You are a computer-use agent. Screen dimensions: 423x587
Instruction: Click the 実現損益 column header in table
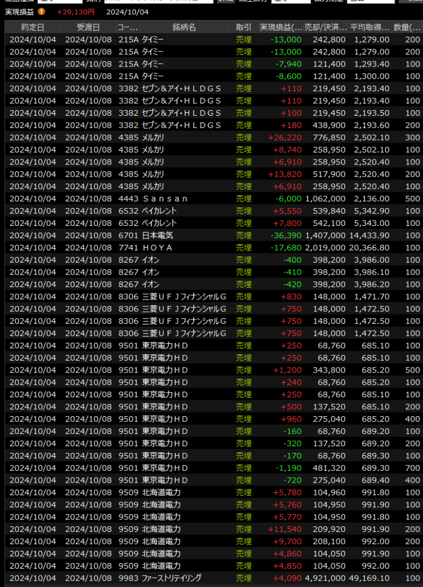281,28
